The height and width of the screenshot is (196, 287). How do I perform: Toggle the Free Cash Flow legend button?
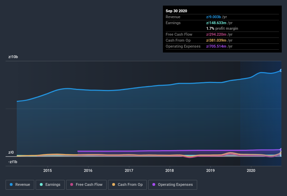coord(86,185)
